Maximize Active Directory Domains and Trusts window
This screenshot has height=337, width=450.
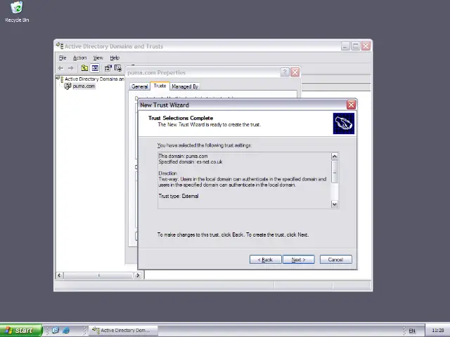point(356,46)
